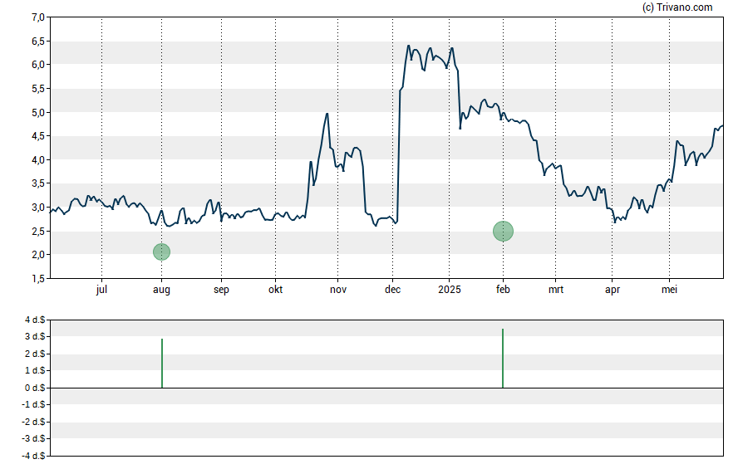Viewport: 738px width, 469px height.
Task: Click the 'mei' axis label
Action: point(669,290)
